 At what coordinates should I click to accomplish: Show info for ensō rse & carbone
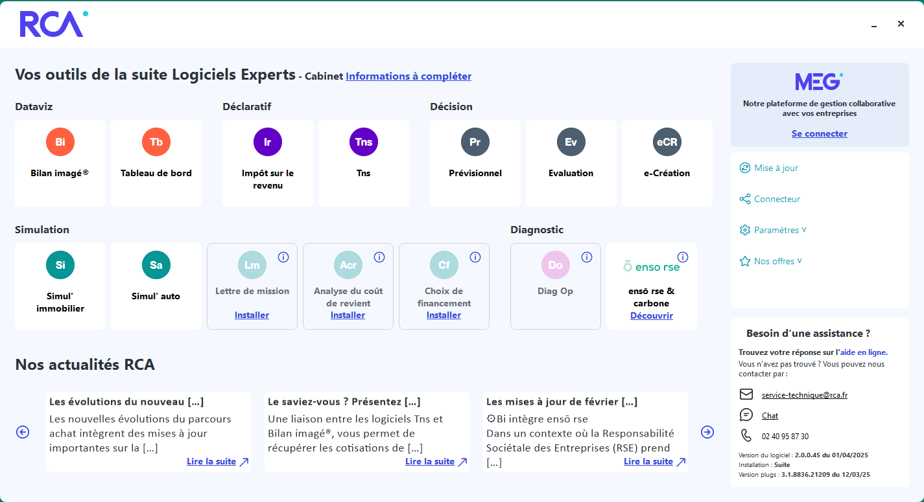click(683, 257)
